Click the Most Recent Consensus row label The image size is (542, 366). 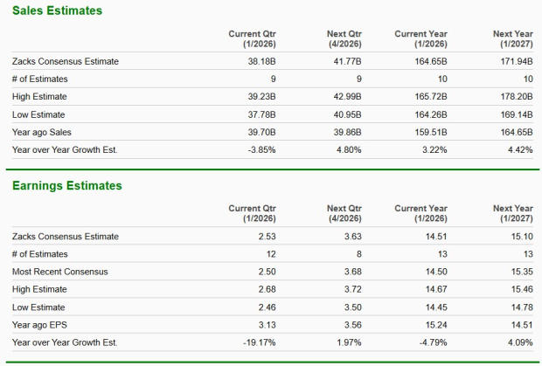tap(60, 272)
